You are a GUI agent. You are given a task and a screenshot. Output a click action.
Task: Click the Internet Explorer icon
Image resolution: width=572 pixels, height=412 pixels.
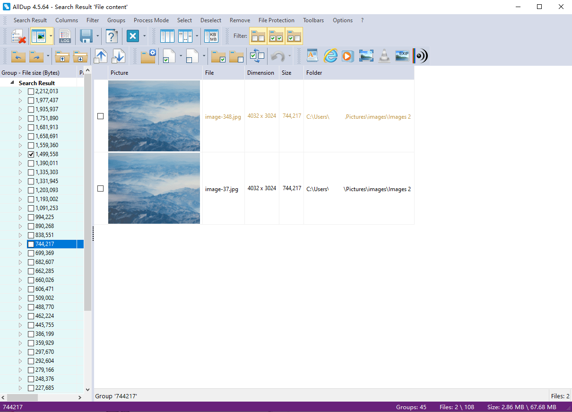coord(330,56)
